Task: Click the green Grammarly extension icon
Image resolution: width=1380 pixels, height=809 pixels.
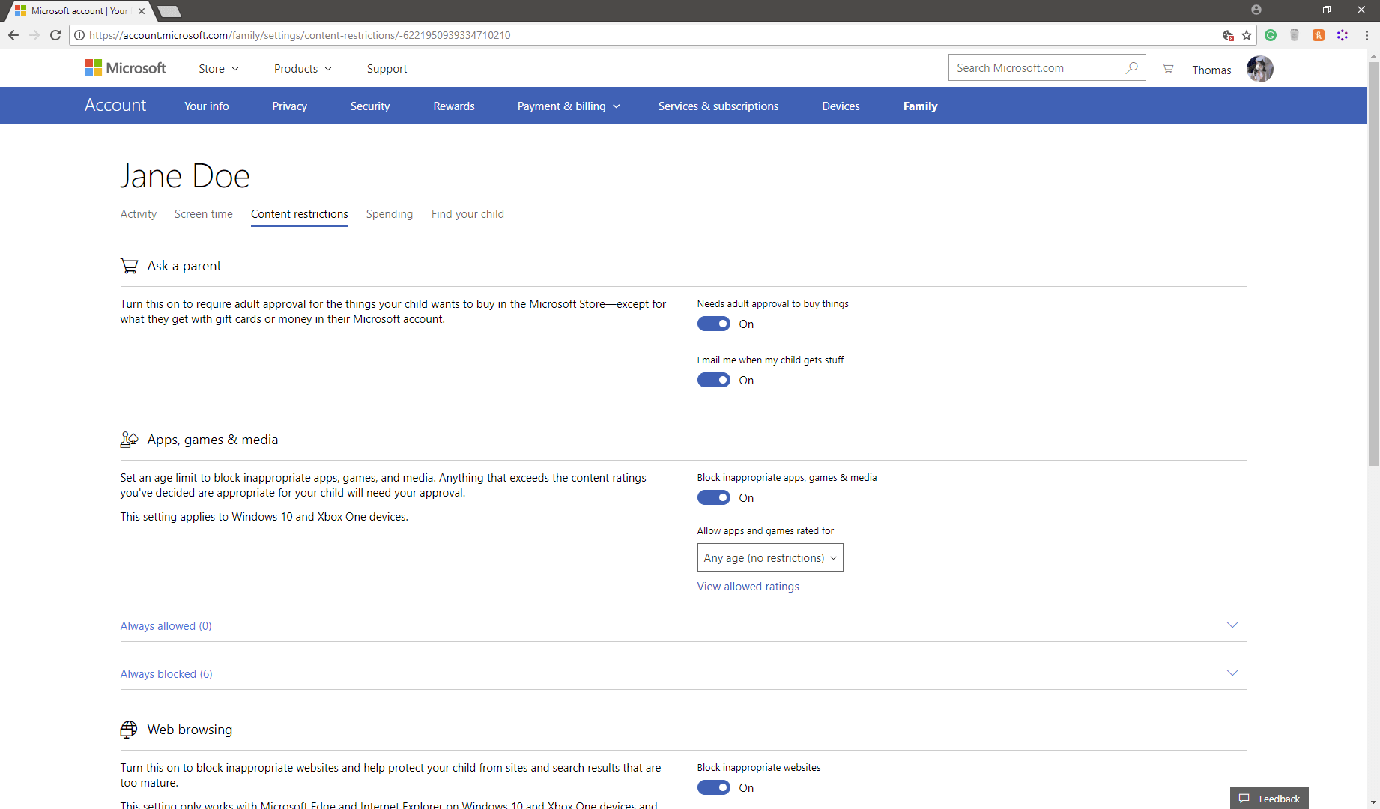Action: [1271, 35]
